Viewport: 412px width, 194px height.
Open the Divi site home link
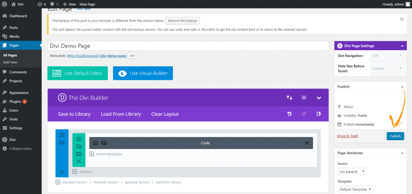(17, 4)
